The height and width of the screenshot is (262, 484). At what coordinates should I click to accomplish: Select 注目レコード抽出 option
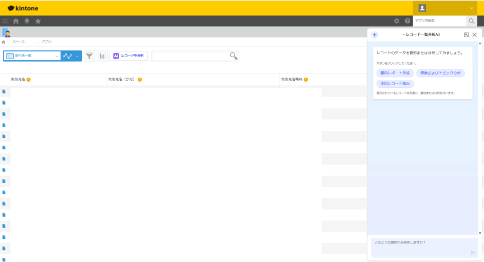395,84
